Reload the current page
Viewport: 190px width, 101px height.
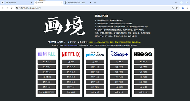12,8
